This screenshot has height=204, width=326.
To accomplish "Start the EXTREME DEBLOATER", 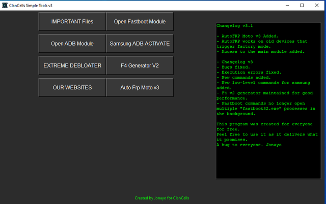I will 72,65.
